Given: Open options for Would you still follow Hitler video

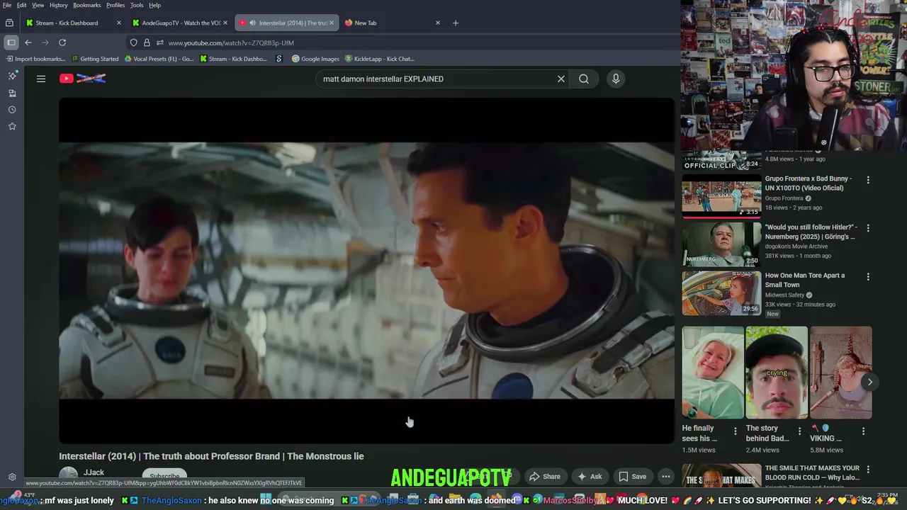Looking at the screenshot, I should coord(868,228).
